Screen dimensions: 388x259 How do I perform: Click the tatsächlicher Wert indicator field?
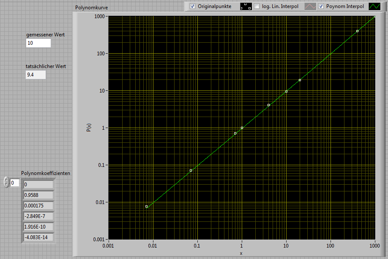coord(36,75)
